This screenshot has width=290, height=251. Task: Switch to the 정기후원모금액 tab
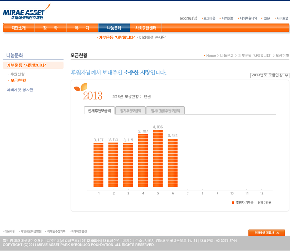pyautogui.click(x=130, y=111)
